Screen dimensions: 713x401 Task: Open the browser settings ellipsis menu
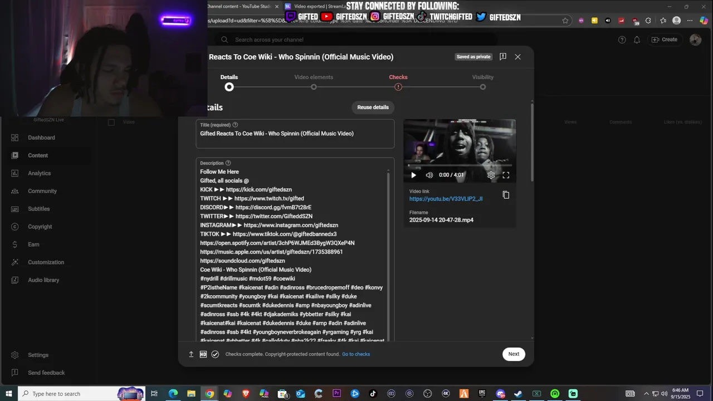point(690,21)
